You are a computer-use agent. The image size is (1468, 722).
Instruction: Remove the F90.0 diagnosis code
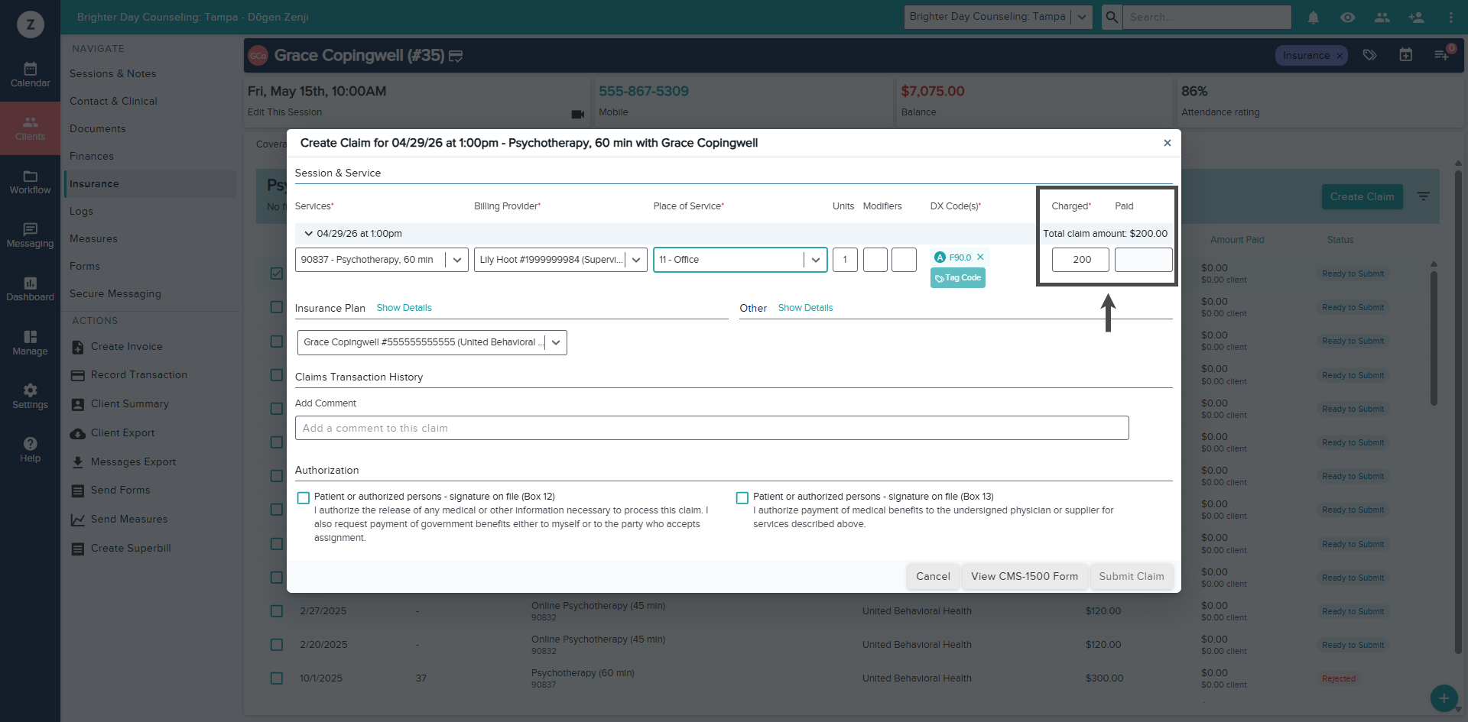click(980, 257)
